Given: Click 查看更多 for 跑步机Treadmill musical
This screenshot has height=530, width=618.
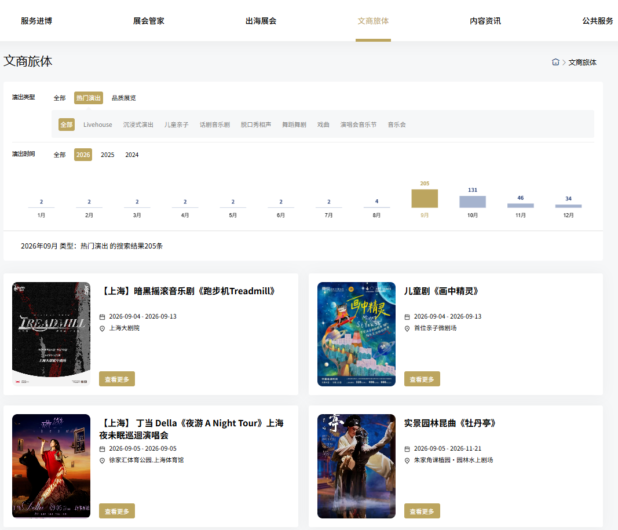Looking at the screenshot, I should (117, 379).
